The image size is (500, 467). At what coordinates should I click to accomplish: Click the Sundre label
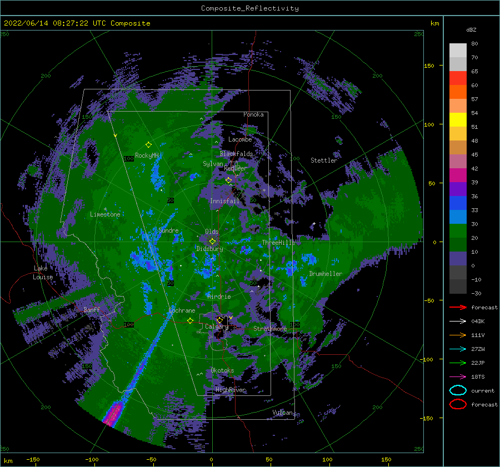(x=168, y=230)
